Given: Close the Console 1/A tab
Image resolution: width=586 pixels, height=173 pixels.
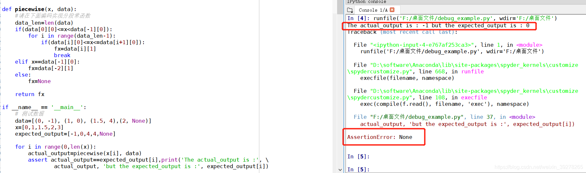Looking at the screenshot, I should (x=392, y=10).
